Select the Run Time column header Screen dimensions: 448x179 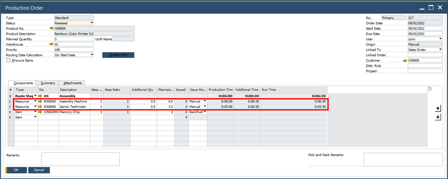(x=294, y=90)
